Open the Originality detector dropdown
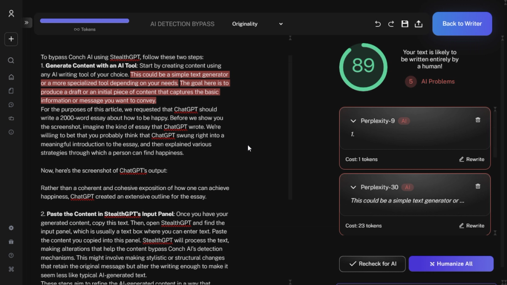Viewport: 507px width, 285px height. (x=257, y=24)
